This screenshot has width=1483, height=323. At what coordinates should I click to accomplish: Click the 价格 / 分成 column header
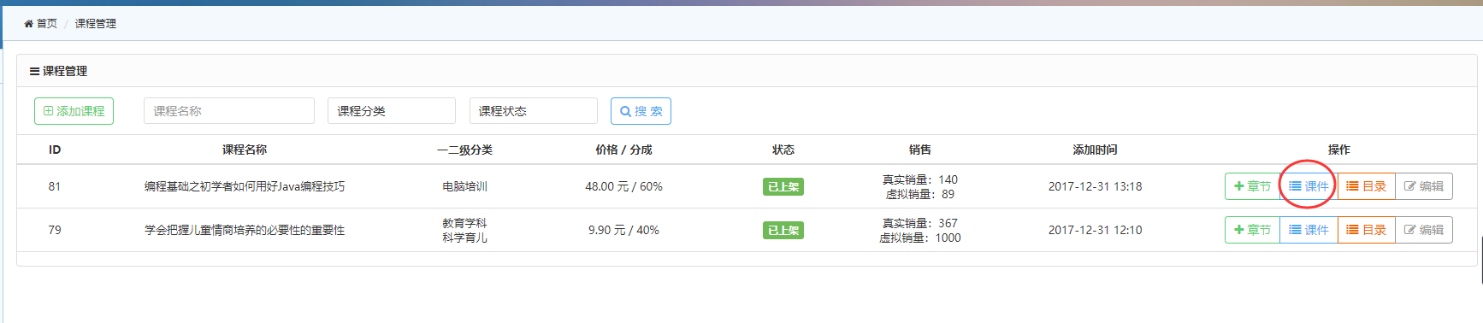tap(623, 150)
